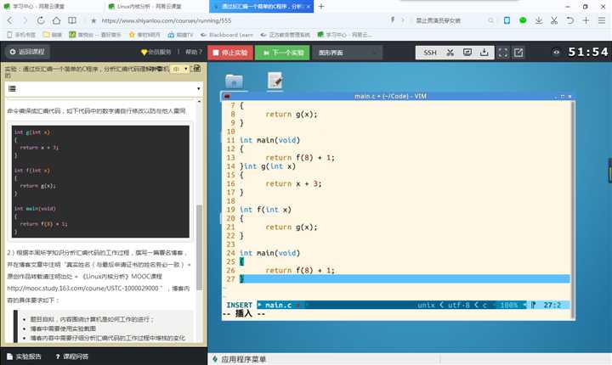This screenshot has height=365, width=612.
Task: Click the 帮助 help link
Action: click(194, 52)
